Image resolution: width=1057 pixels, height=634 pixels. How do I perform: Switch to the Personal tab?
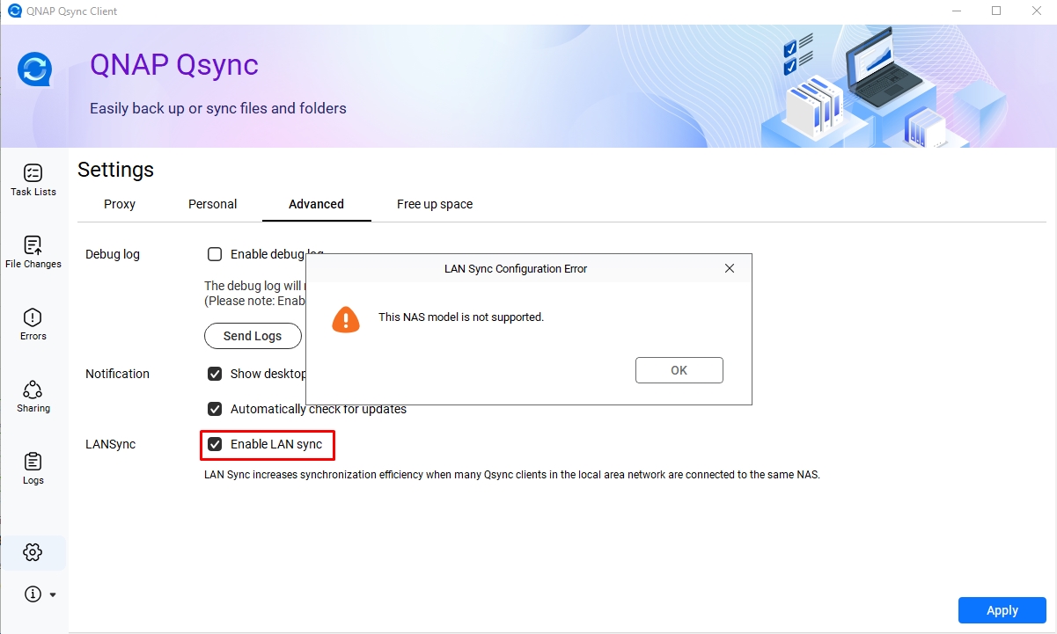click(x=212, y=204)
